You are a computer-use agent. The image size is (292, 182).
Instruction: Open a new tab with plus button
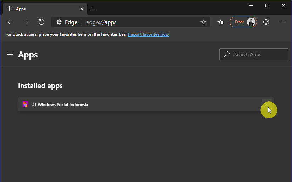point(93,9)
